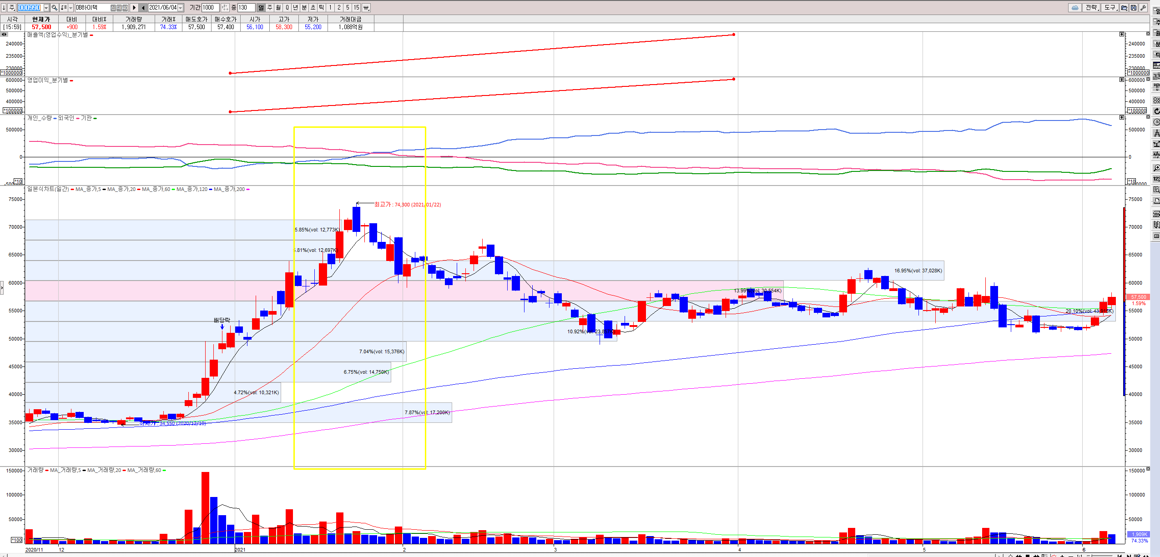1160x557 pixels.
Task: Click the 8x icon in right sidebar
Action: (x=1156, y=100)
